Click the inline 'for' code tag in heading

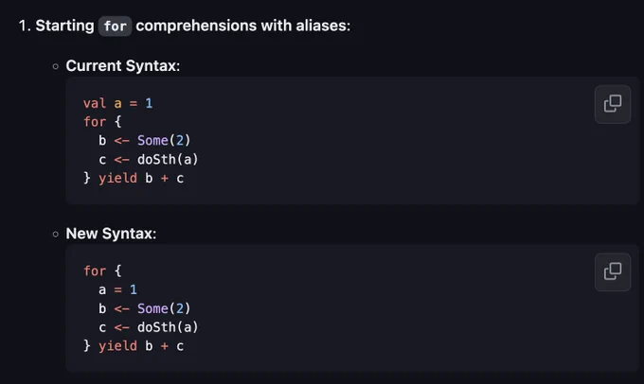(x=115, y=26)
